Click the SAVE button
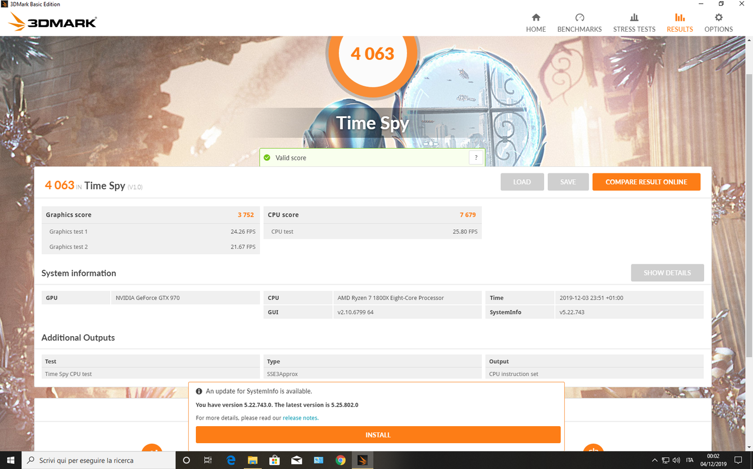 point(568,182)
